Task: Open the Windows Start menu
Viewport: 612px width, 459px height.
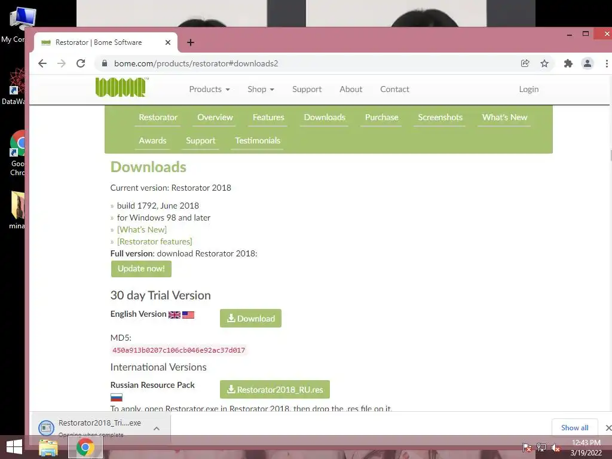Action: pos(14,447)
